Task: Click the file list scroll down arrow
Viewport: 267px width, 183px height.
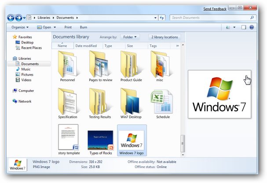Action: [183, 155]
